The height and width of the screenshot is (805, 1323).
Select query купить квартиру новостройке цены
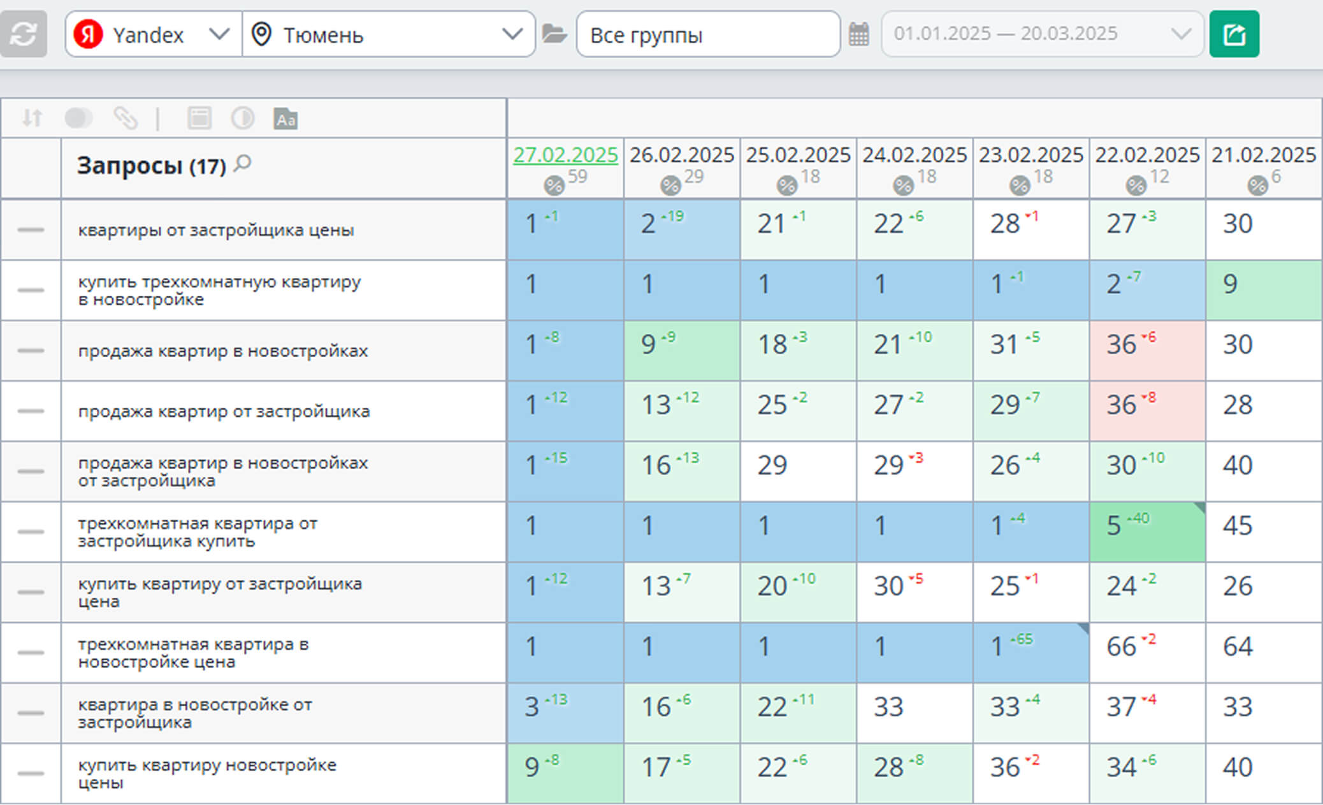pyautogui.click(x=207, y=773)
